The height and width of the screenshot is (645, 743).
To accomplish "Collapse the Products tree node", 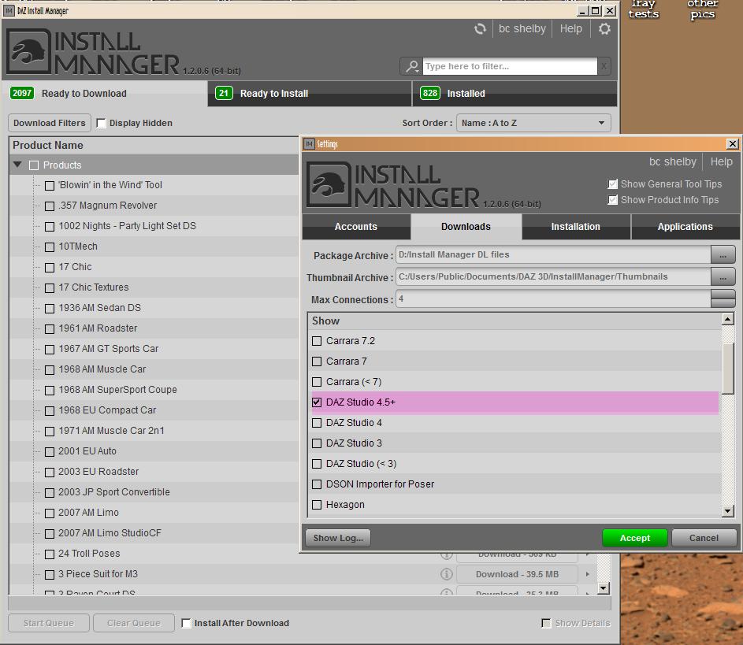I will [x=17, y=165].
